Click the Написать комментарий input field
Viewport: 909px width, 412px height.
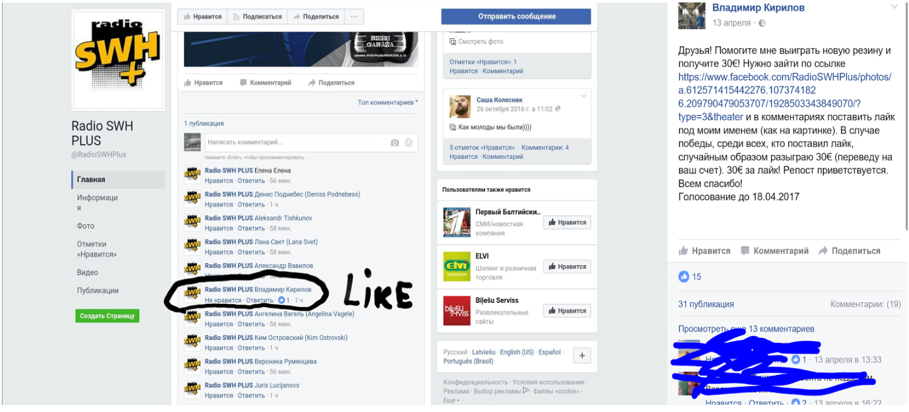[311, 143]
